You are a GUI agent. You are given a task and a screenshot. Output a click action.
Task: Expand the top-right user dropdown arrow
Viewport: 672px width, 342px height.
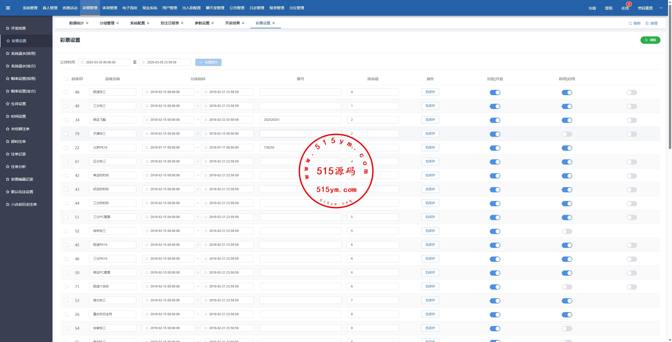tap(661, 8)
